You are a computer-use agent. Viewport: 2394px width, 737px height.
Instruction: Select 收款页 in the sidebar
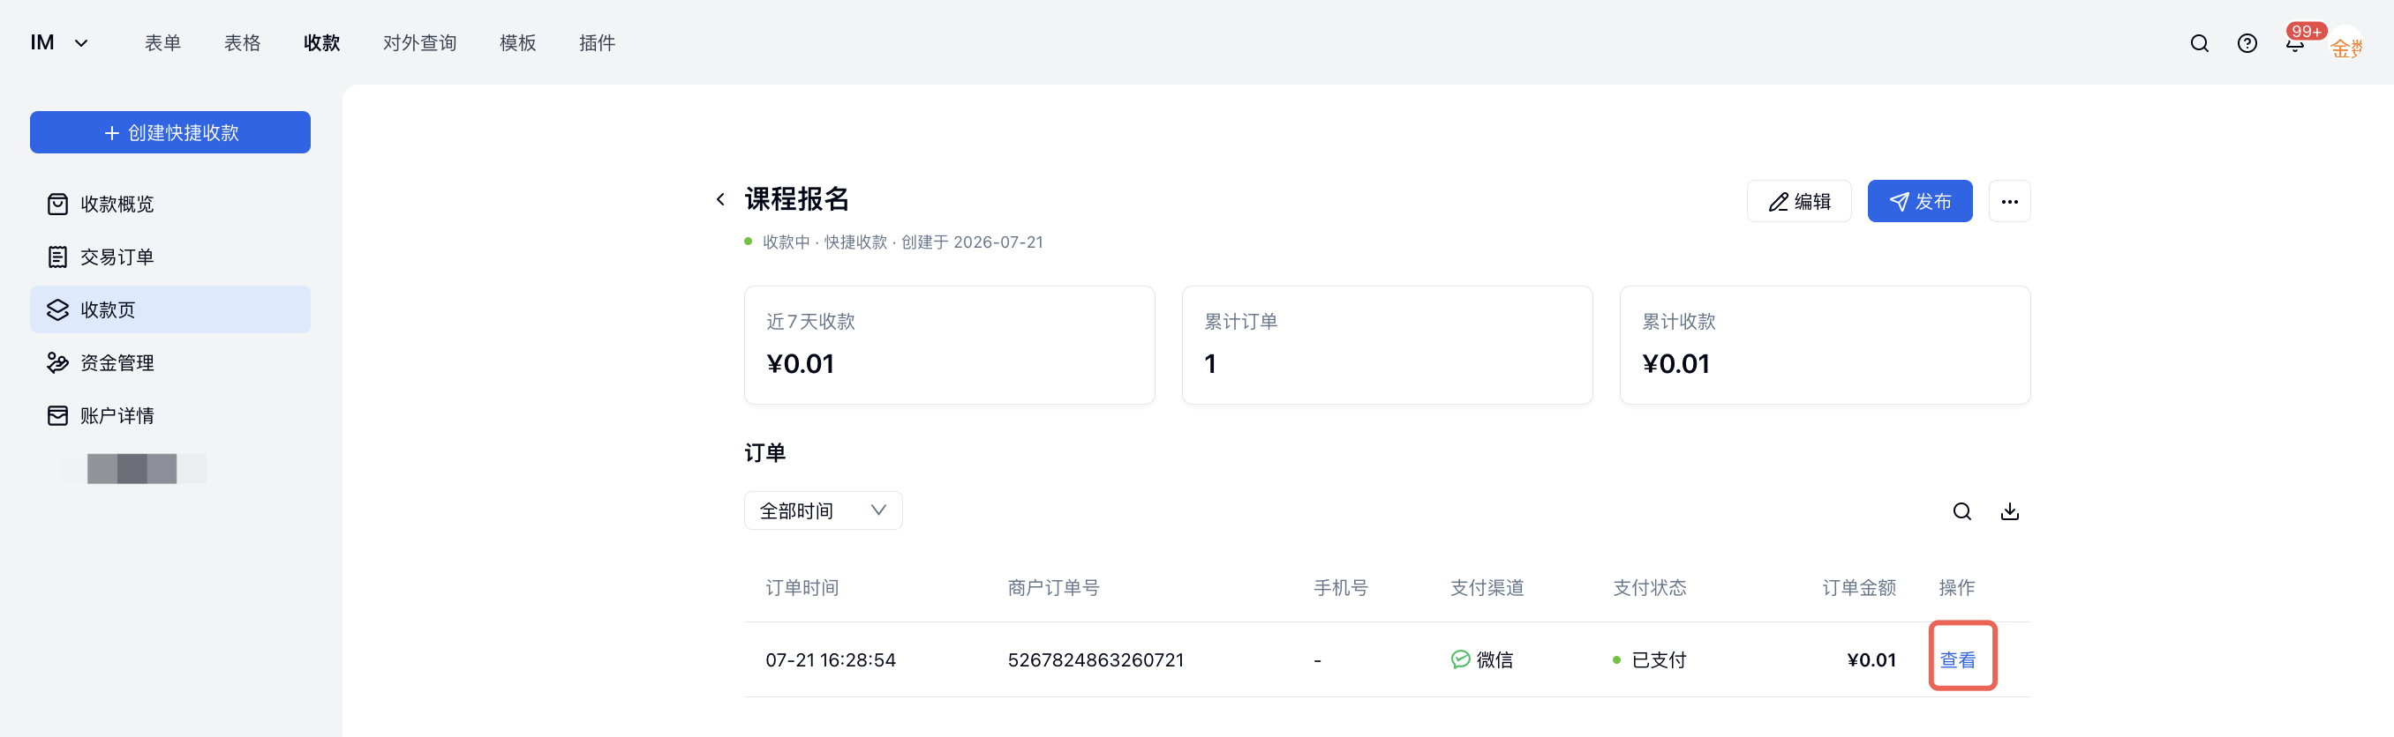(170, 310)
